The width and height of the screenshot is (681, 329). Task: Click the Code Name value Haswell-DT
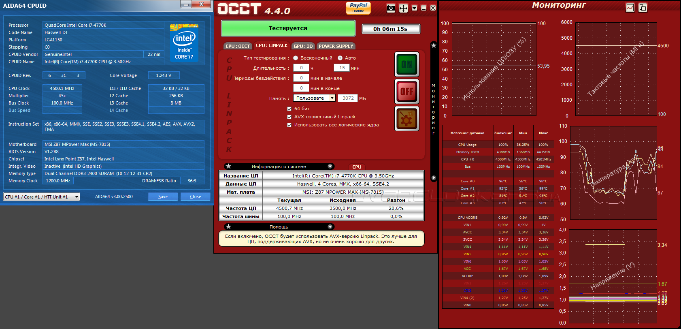click(x=103, y=32)
